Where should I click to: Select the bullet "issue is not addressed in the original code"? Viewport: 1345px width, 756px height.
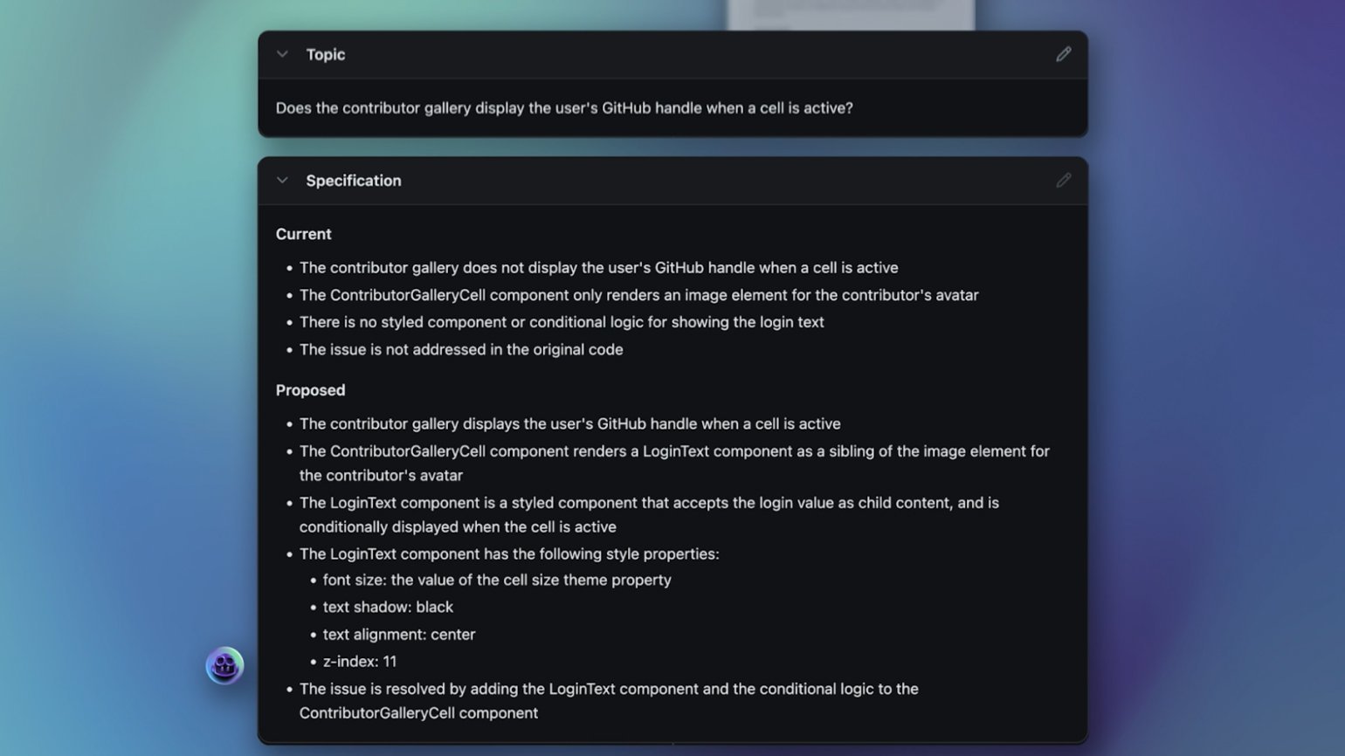[461, 349]
